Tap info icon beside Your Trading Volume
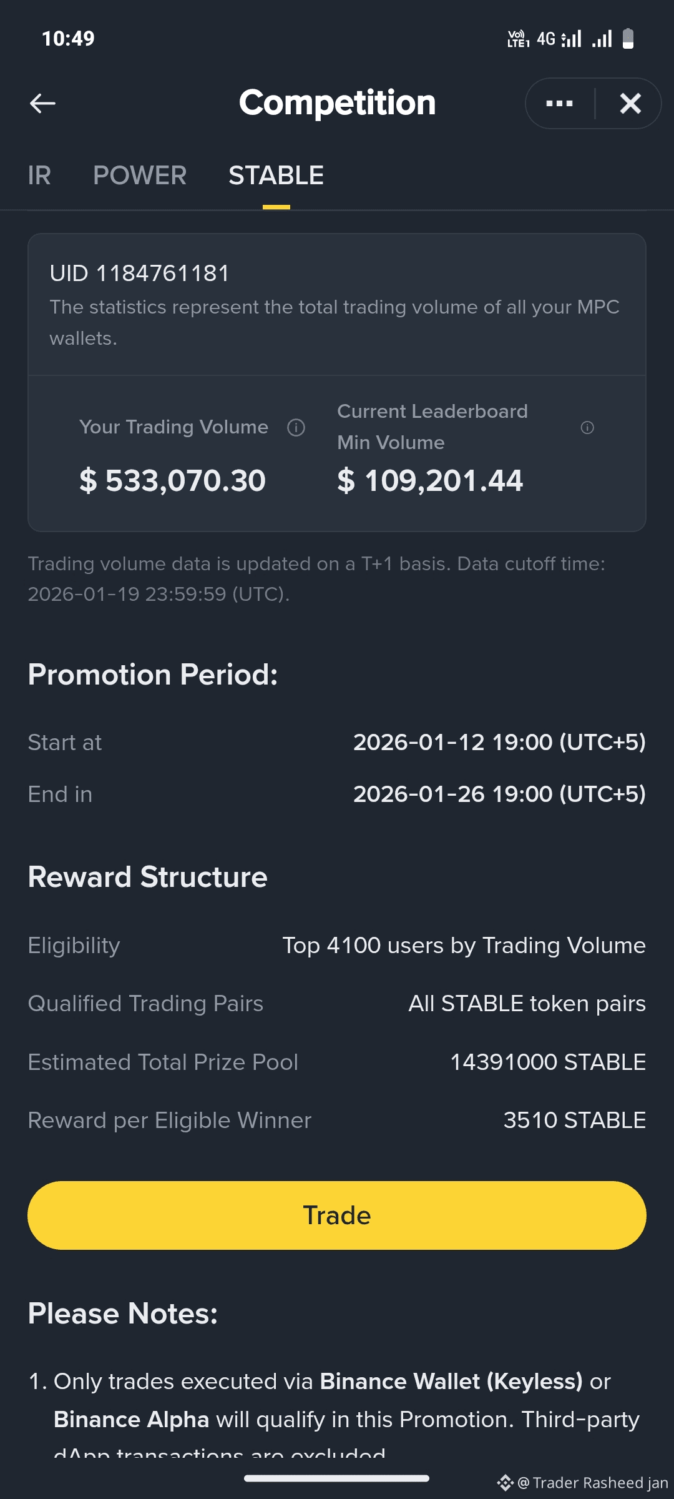The height and width of the screenshot is (1499, 674). point(296,427)
